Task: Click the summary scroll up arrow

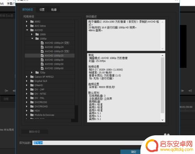Action: pos(163,55)
